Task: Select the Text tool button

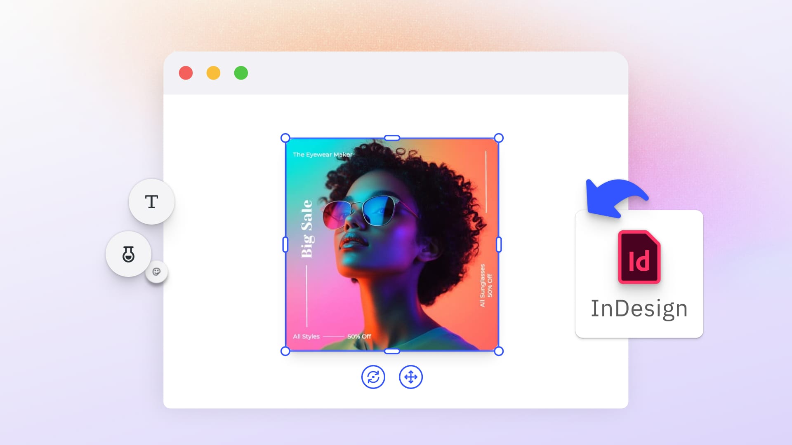Action: click(x=151, y=202)
